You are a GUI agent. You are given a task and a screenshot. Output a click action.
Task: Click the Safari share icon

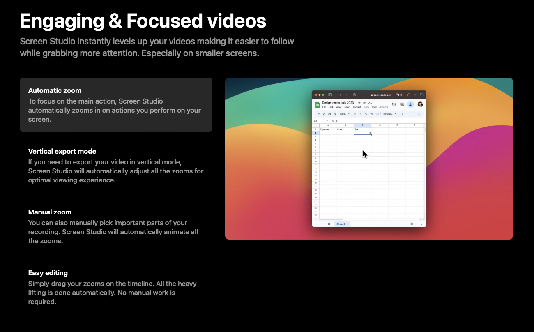[x=409, y=95]
